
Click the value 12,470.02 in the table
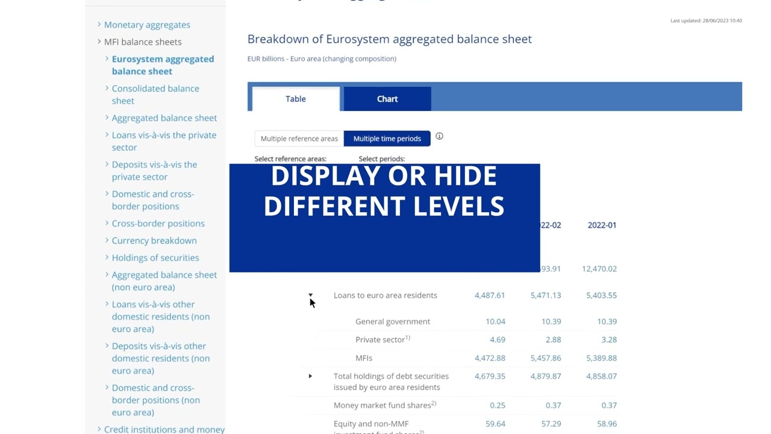point(599,269)
